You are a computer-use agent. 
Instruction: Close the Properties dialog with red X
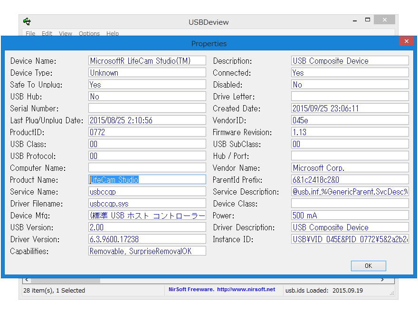click(407, 41)
